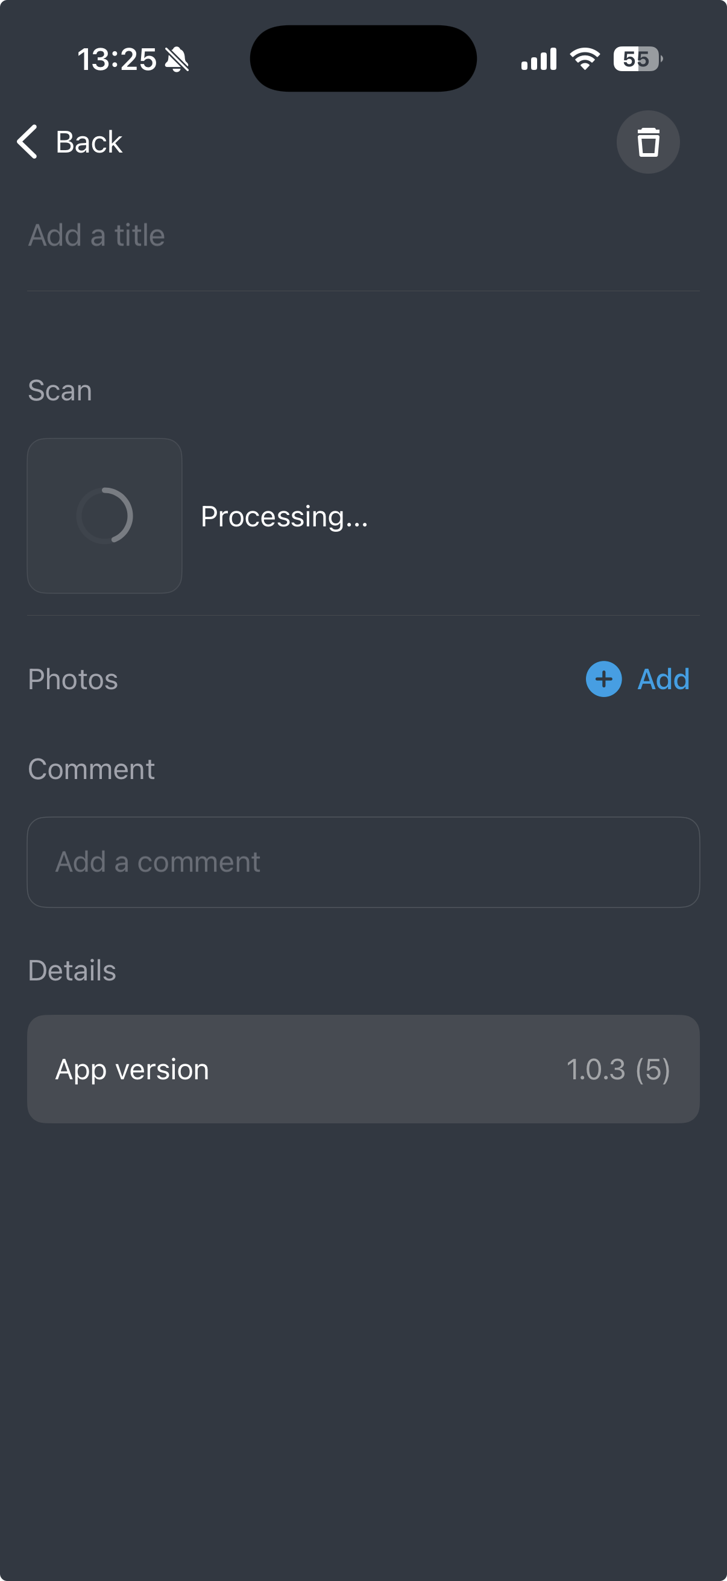This screenshot has height=1581, width=727.
Task: Tap the silent mode bell icon
Action: [x=177, y=60]
